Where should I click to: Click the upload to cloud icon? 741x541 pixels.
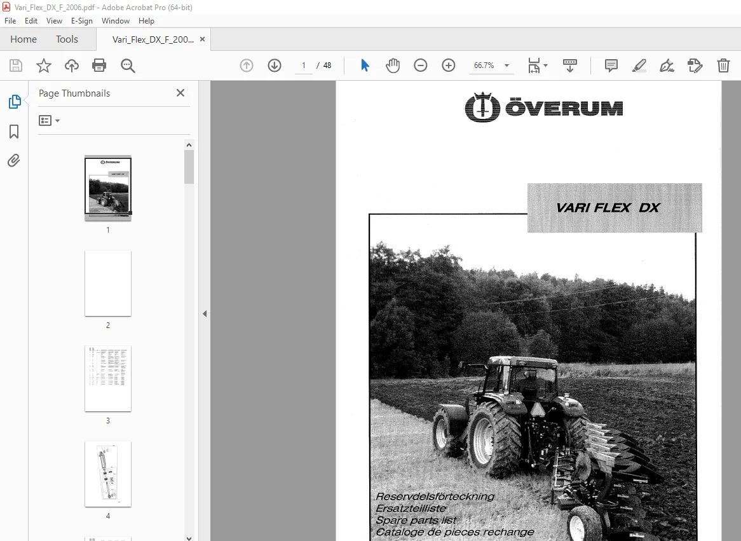coord(71,65)
